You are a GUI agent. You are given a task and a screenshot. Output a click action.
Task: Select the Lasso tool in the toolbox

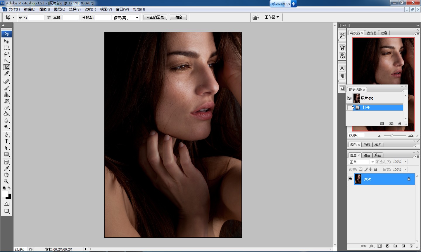pyautogui.click(x=6, y=54)
